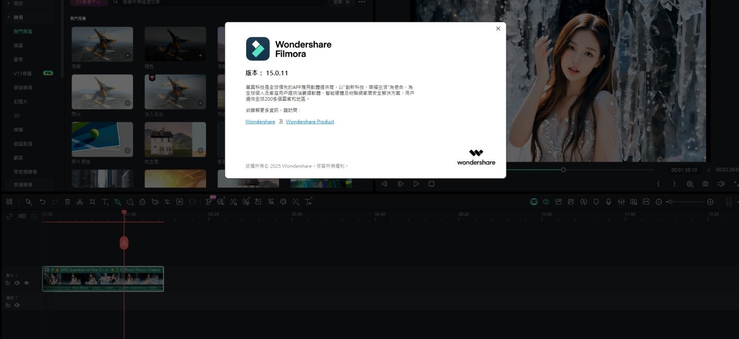Image resolution: width=739 pixels, height=339 pixels.
Task: Toggle visibility eye on video track 1
Action: (x=26, y=283)
